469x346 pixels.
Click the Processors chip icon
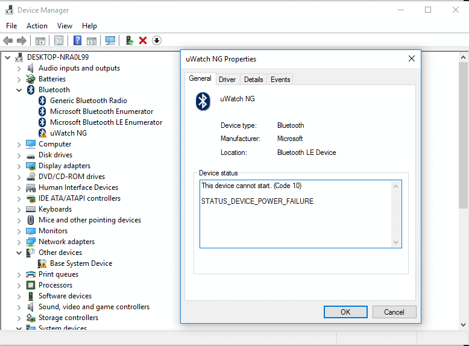pyautogui.click(x=31, y=285)
